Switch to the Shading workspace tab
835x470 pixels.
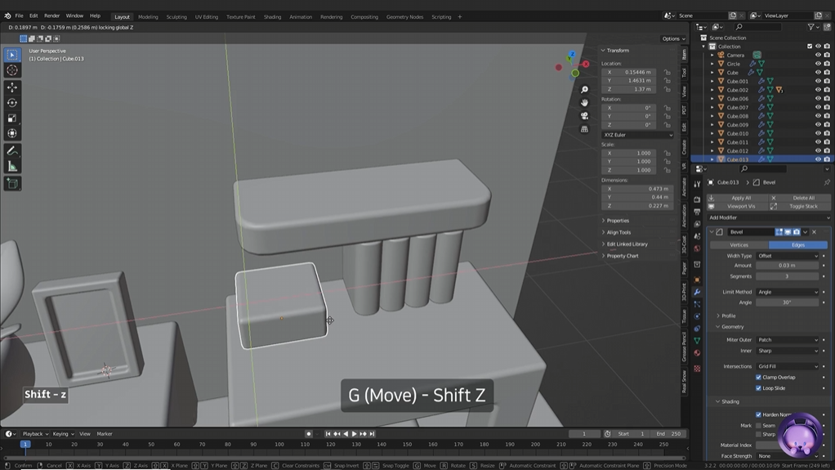(x=272, y=16)
